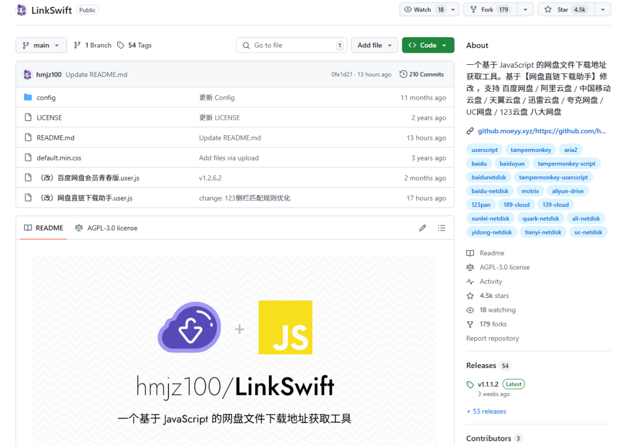619x446 pixels.
Task: View the 54 Tags link
Action: point(134,45)
